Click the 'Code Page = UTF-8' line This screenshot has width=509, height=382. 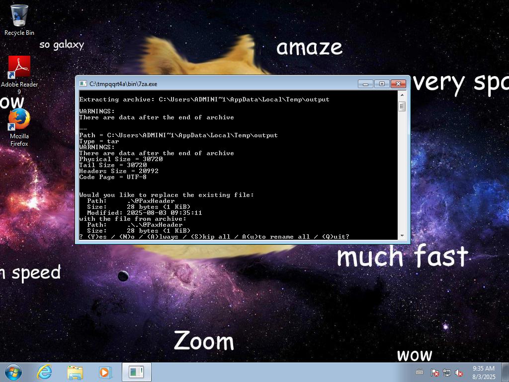pos(113,177)
